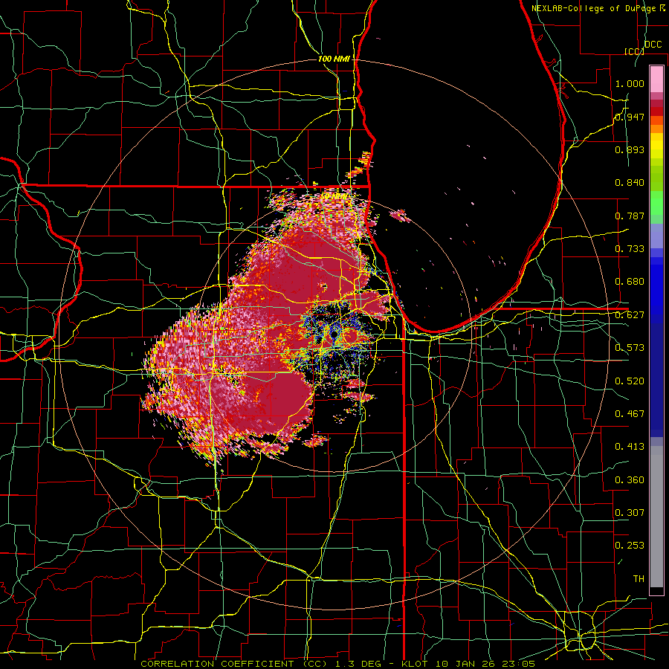669x669 pixels.
Task: Click the KLOT station identifier
Action: [x=417, y=664]
